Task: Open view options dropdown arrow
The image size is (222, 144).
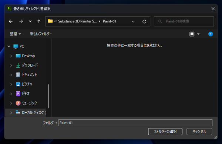Action: 198,34
